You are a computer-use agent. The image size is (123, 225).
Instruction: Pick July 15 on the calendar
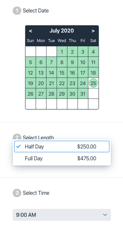click(x=62, y=73)
